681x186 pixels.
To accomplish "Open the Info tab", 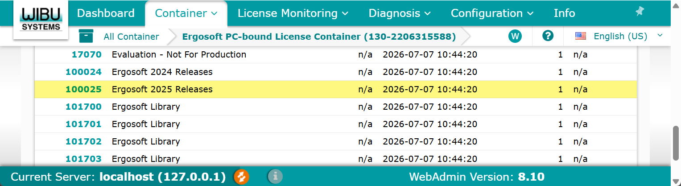I will (564, 13).
